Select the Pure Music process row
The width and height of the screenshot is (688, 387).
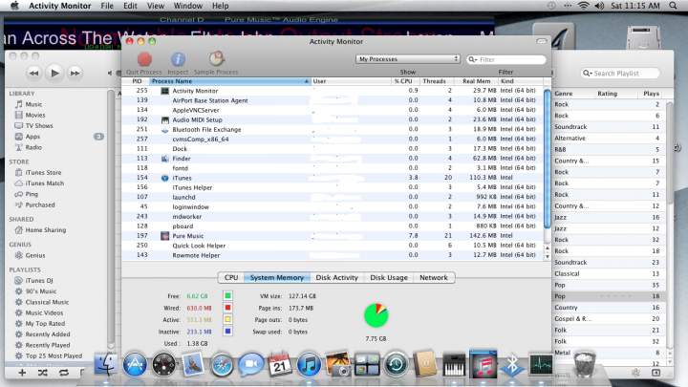pos(333,236)
